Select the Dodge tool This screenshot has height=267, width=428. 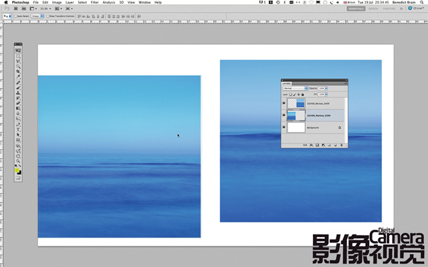18,119
